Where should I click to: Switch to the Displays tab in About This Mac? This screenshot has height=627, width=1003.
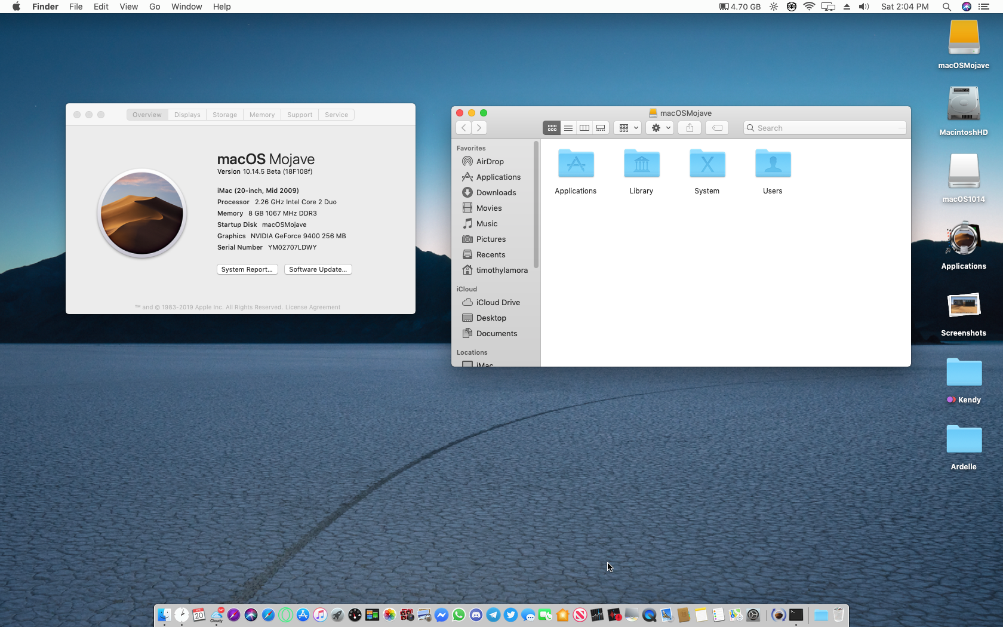tap(187, 115)
